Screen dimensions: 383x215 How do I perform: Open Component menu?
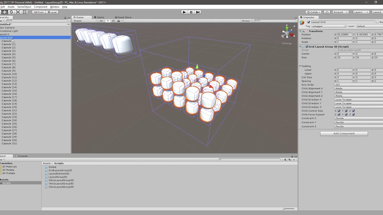pyautogui.click(x=40, y=7)
